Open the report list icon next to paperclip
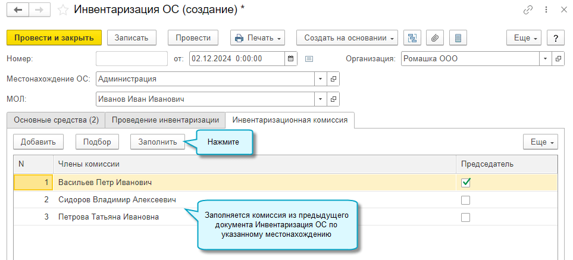573x260 pixels. coord(458,37)
